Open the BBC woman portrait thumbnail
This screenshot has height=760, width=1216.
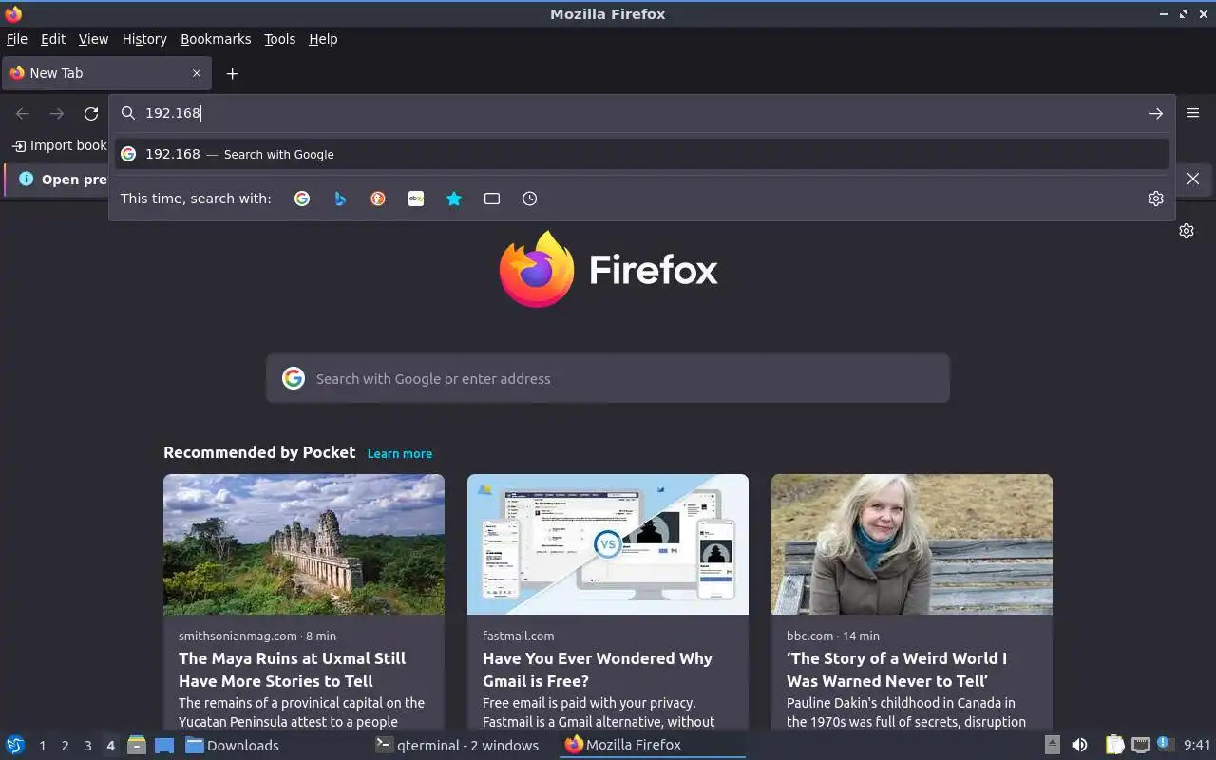(x=912, y=544)
